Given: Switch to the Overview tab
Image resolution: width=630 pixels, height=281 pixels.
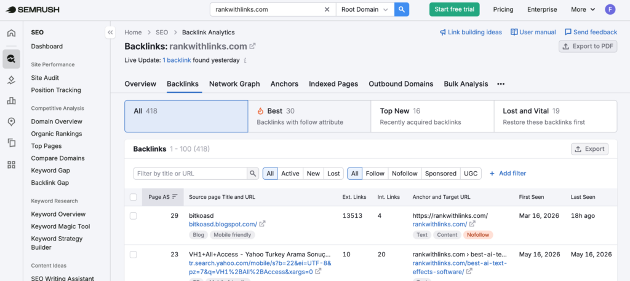Looking at the screenshot, I should (x=140, y=84).
